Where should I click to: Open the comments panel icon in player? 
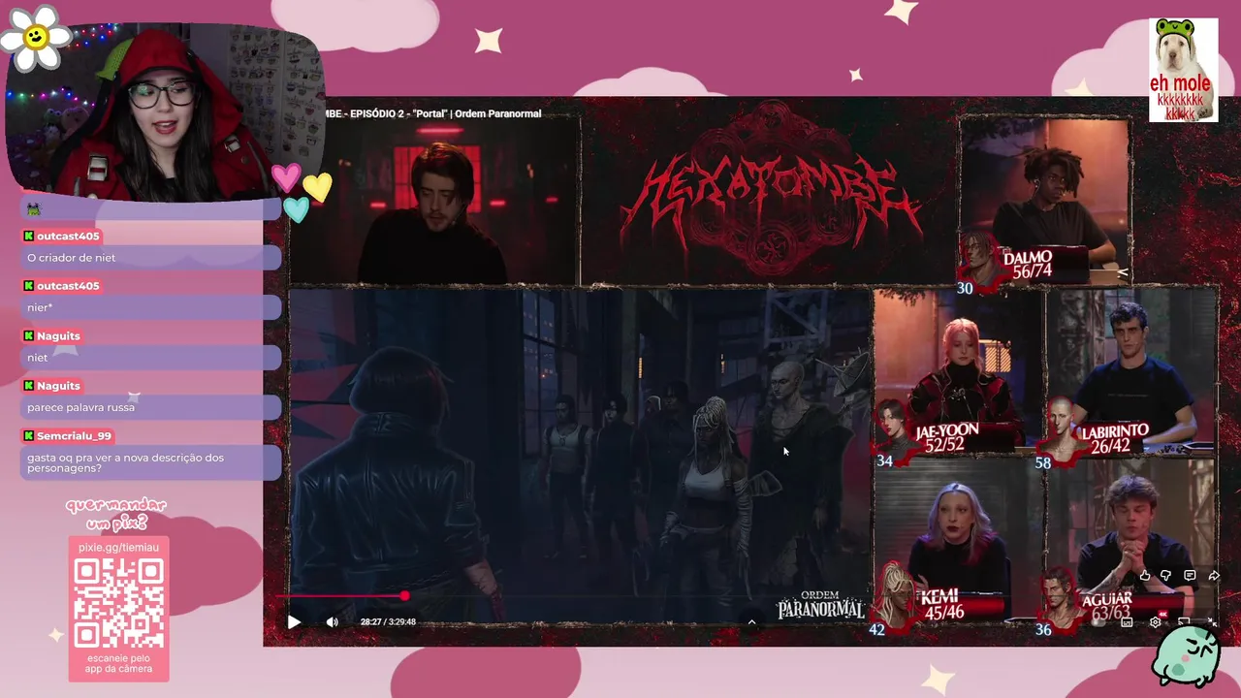pos(1190,575)
